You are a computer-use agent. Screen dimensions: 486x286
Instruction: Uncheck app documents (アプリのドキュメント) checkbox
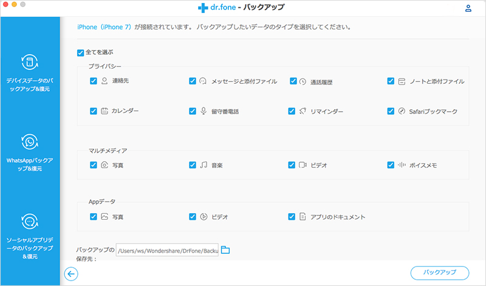[x=292, y=217]
